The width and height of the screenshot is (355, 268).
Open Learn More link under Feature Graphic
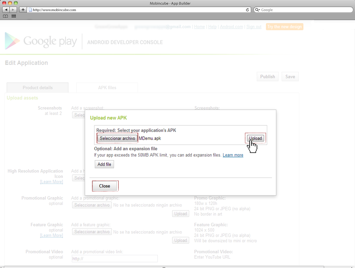click(x=51, y=235)
